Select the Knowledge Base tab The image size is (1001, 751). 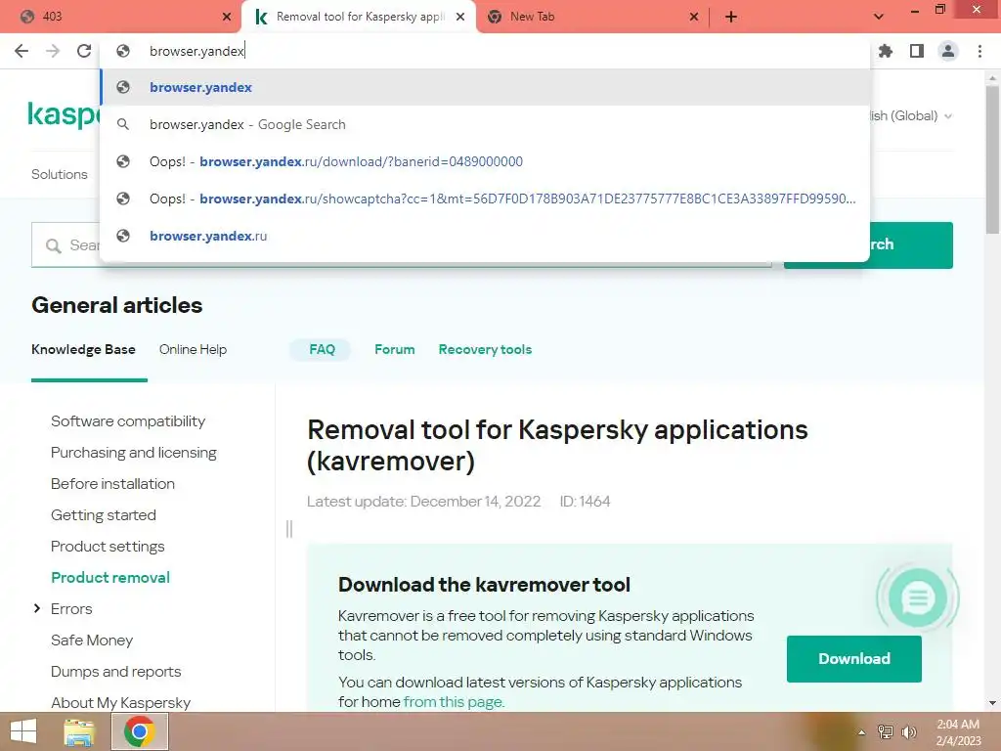click(84, 349)
